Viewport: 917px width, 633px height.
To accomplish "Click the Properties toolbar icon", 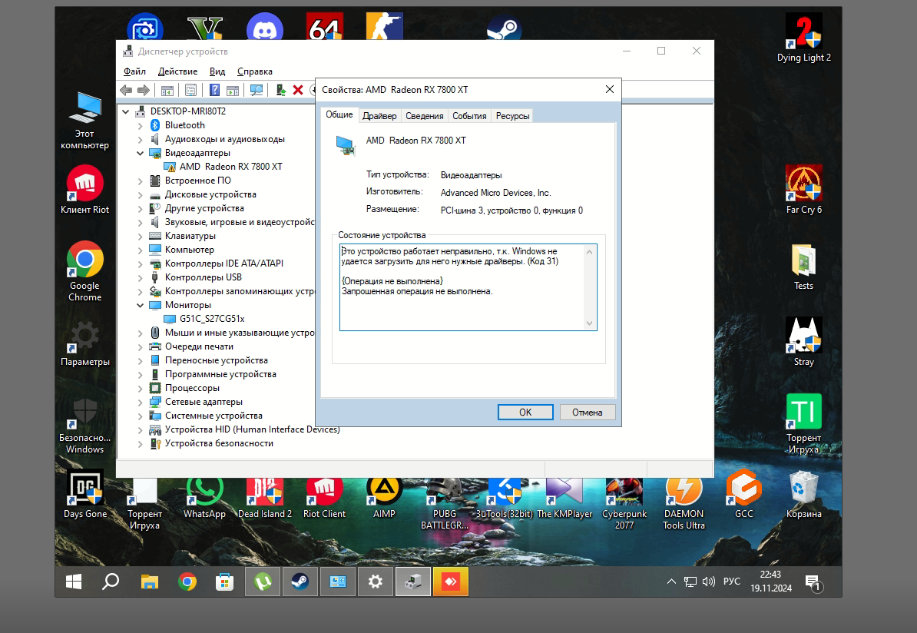I will [190, 90].
